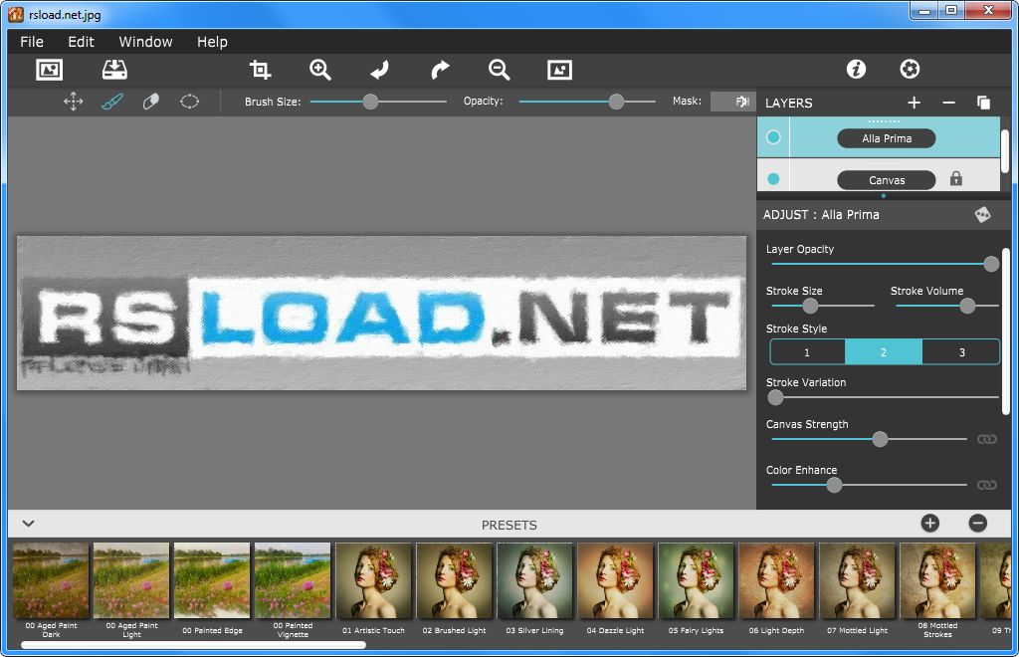This screenshot has height=657, width=1019.
Task: Click the Stroke Variation slider handle
Action: pos(775,397)
